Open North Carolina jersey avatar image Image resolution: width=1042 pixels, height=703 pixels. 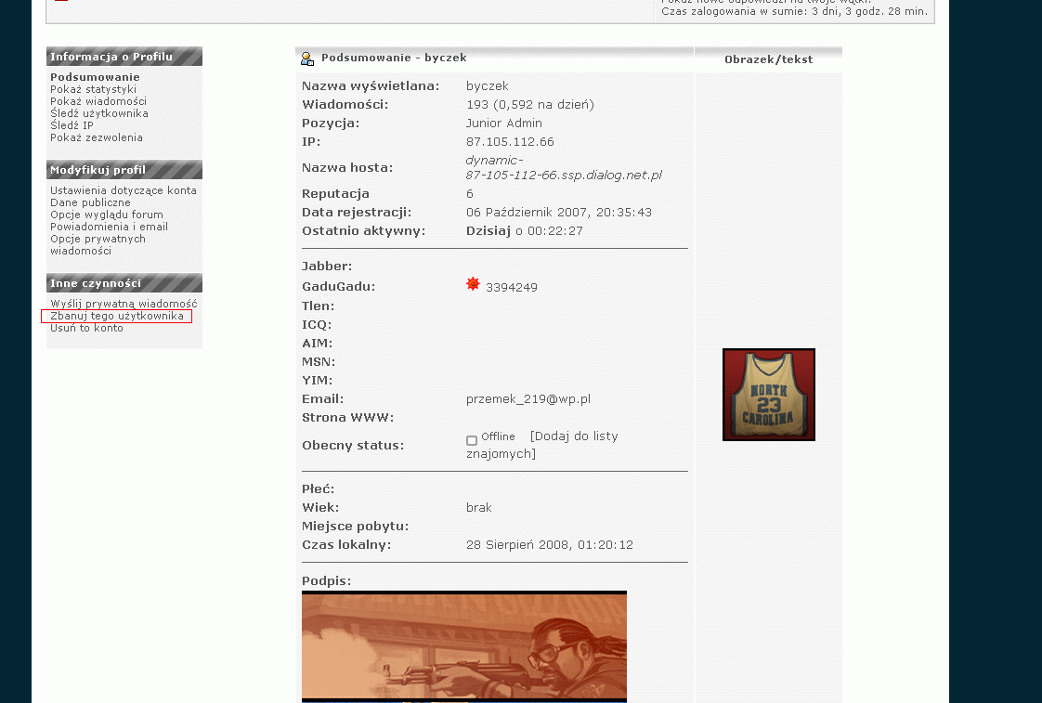[x=769, y=395]
